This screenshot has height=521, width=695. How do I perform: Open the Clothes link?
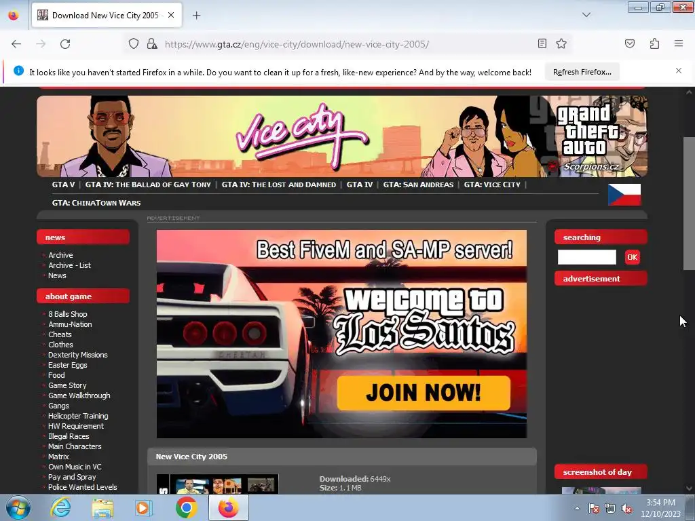[60, 345]
